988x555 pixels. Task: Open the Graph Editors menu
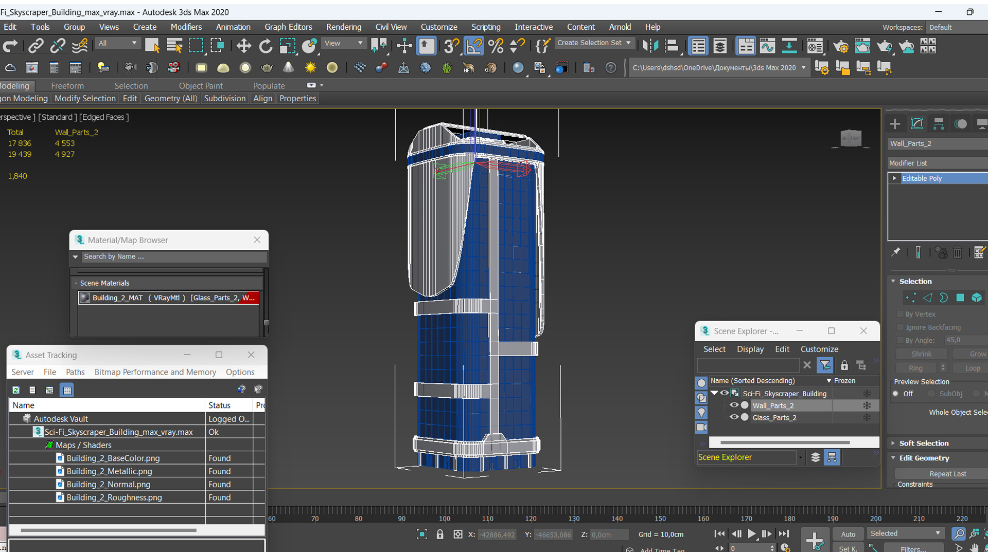coord(288,27)
